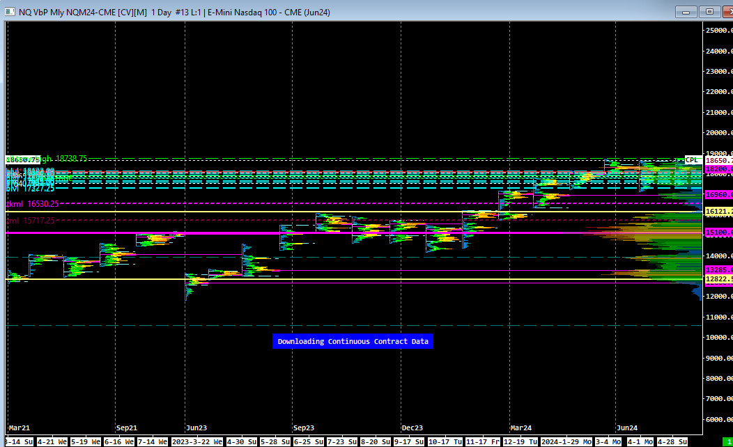Click the 6-16 We date label

pyautogui.click(x=119, y=442)
